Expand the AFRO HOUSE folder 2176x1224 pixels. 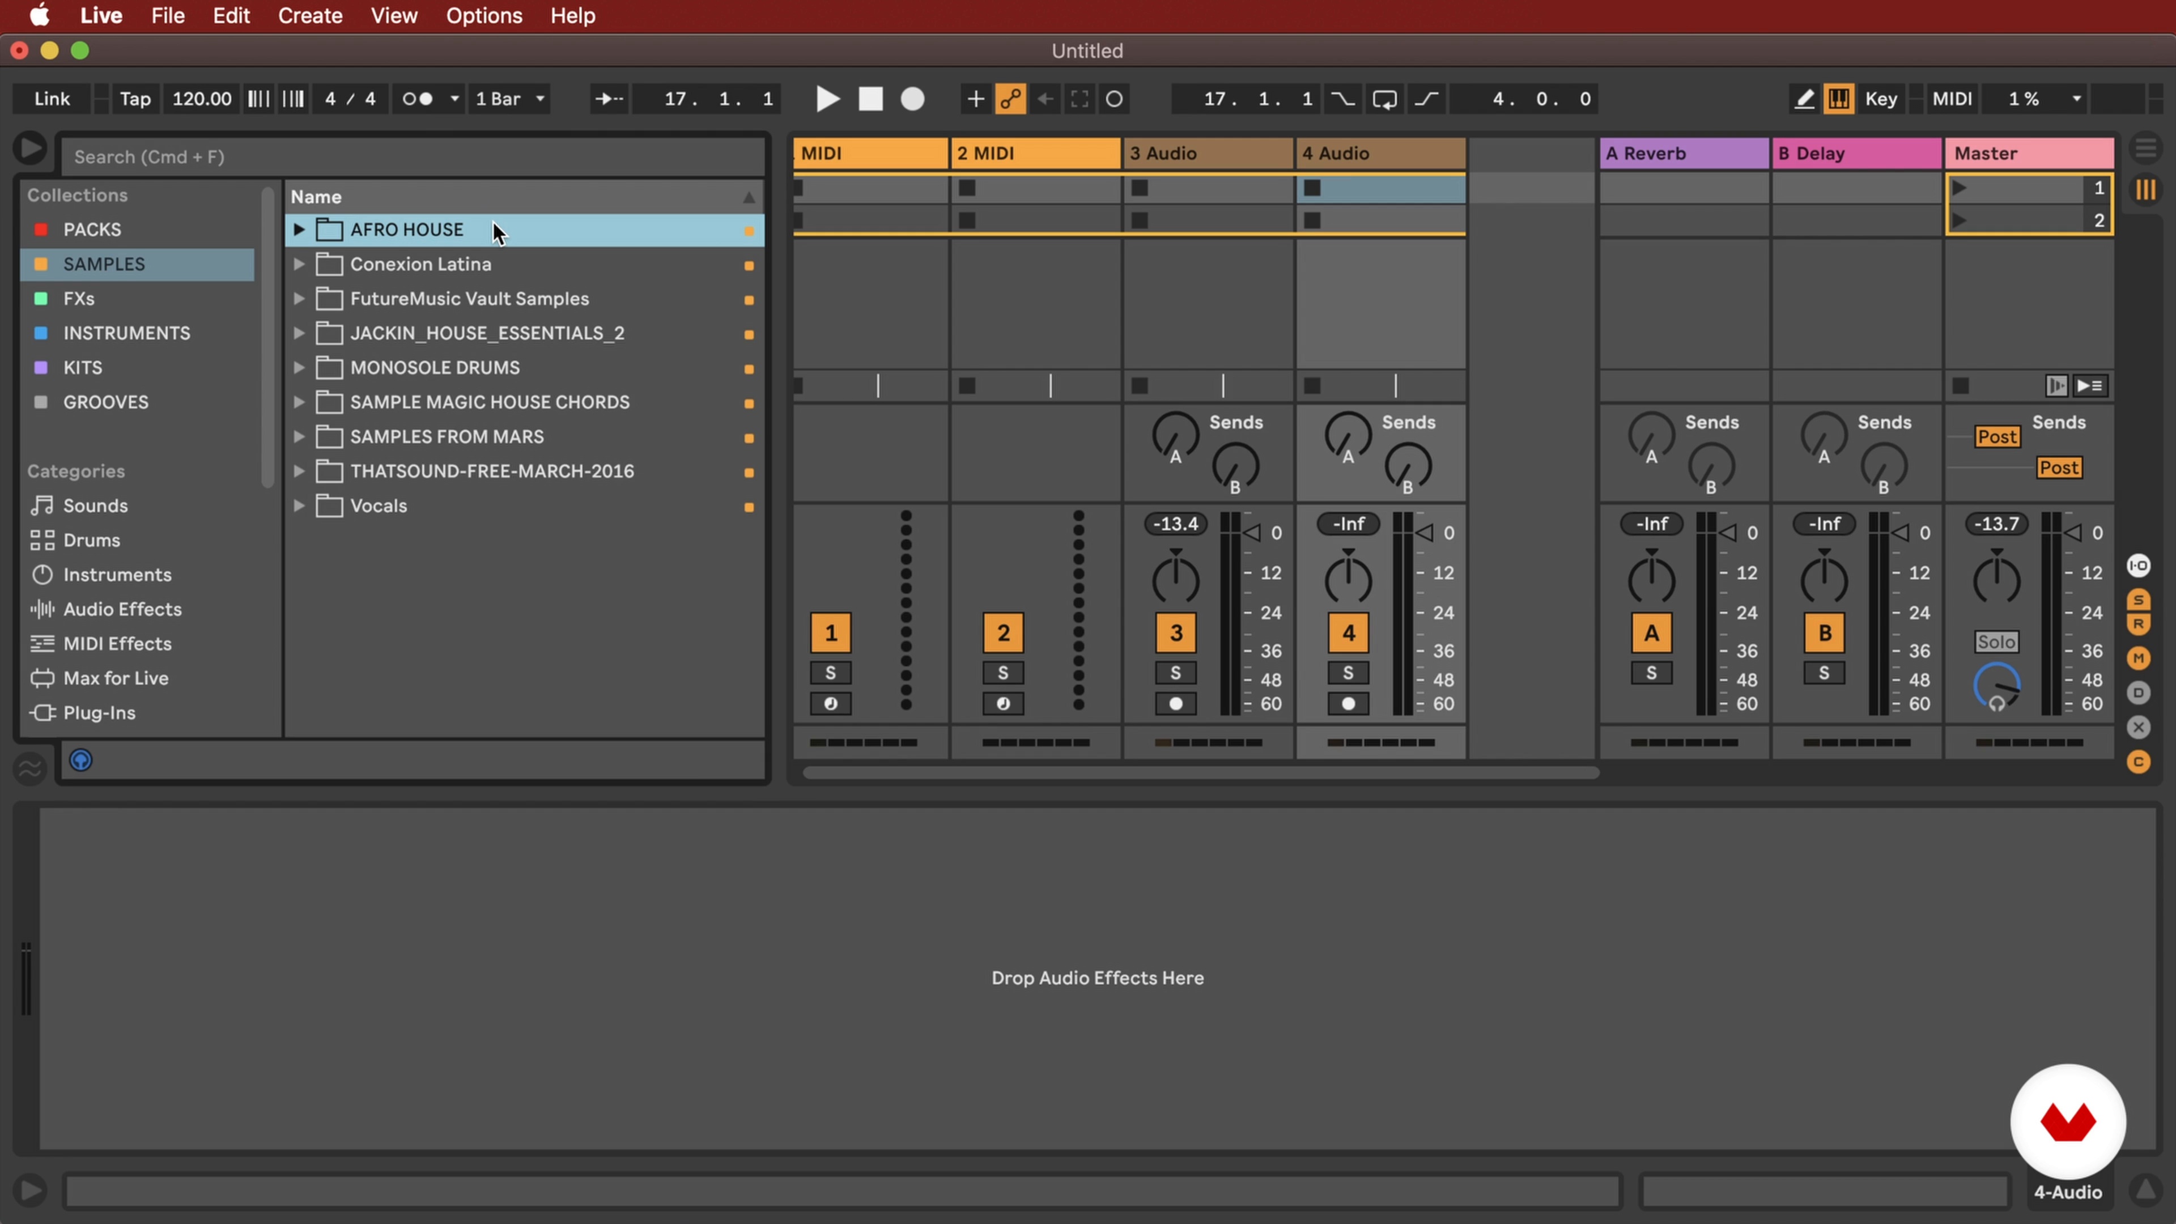299,229
